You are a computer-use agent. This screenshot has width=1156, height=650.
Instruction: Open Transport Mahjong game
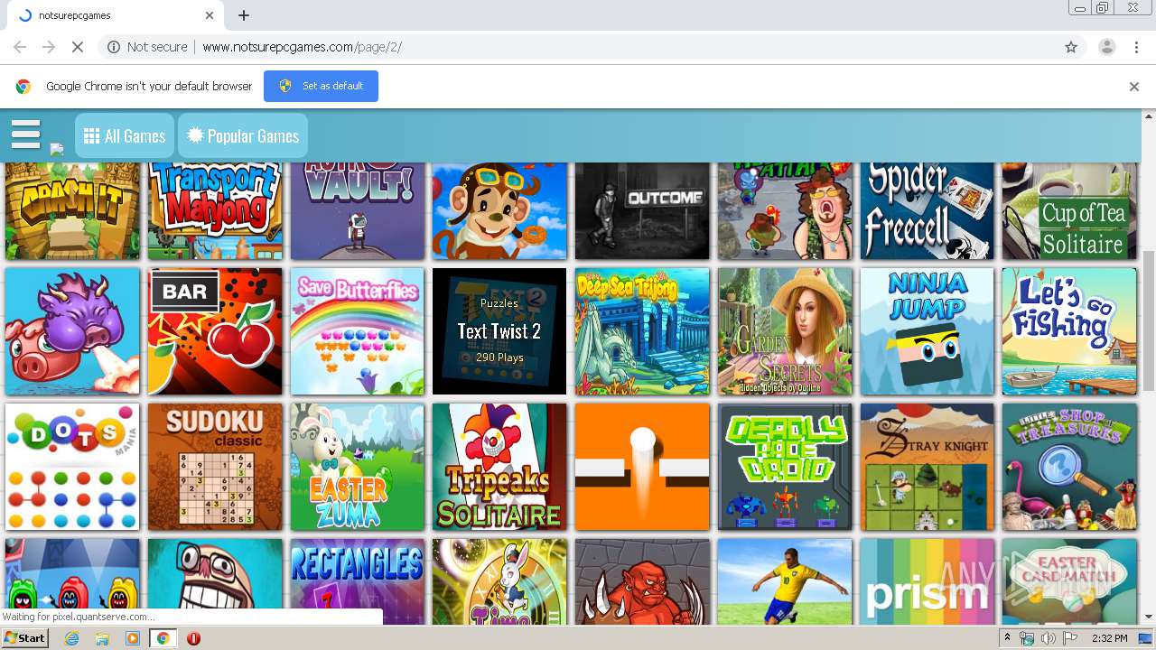215,210
